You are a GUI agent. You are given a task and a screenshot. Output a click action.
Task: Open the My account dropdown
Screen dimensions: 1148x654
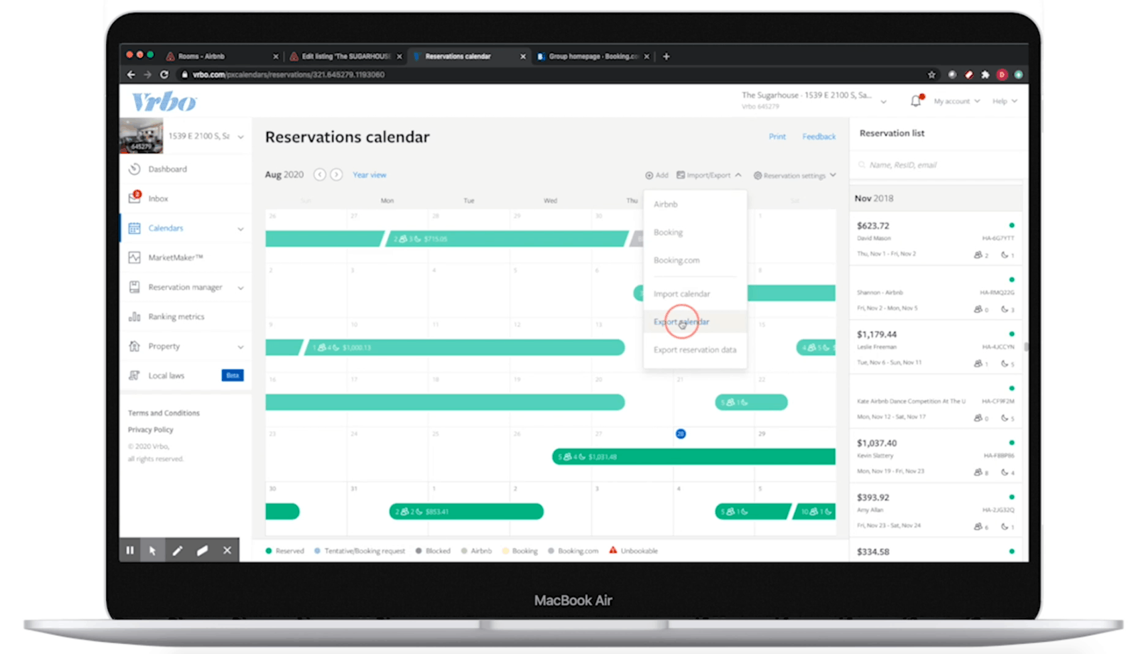point(957,101)
